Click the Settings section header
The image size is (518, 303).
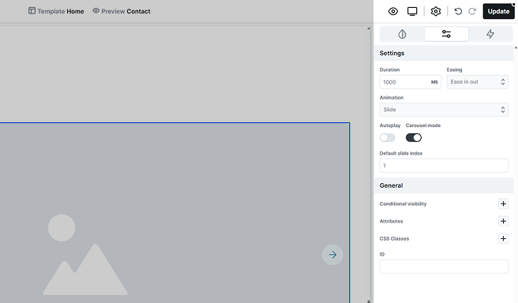pos(444,53)
